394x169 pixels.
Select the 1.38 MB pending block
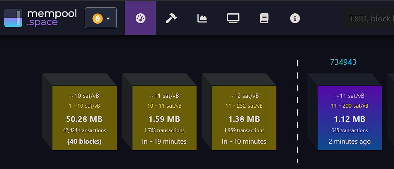244,118
